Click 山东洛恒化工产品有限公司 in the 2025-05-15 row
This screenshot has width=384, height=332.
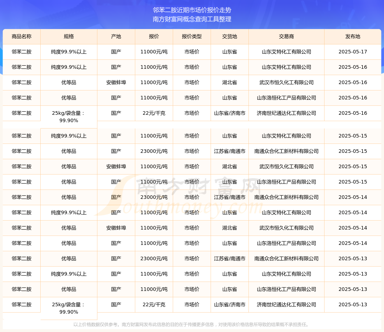point(287,182)
